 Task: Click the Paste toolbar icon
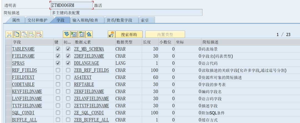(x=24, y=34)
